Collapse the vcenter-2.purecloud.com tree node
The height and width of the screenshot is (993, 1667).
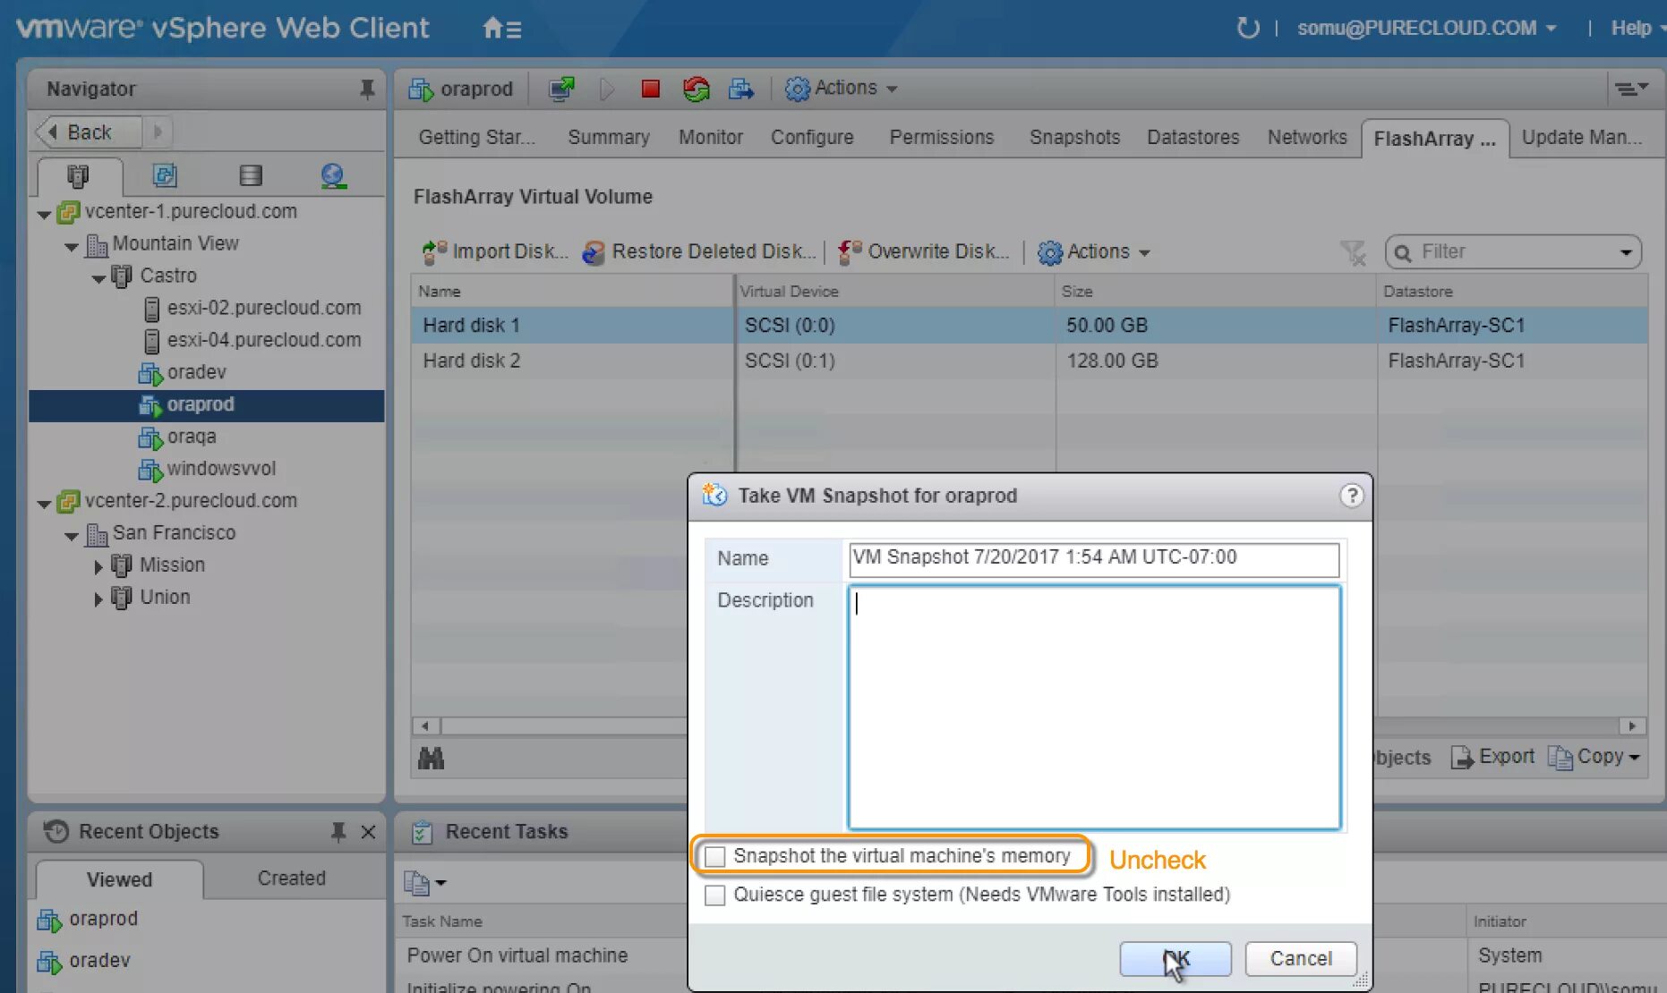[44, 504]
